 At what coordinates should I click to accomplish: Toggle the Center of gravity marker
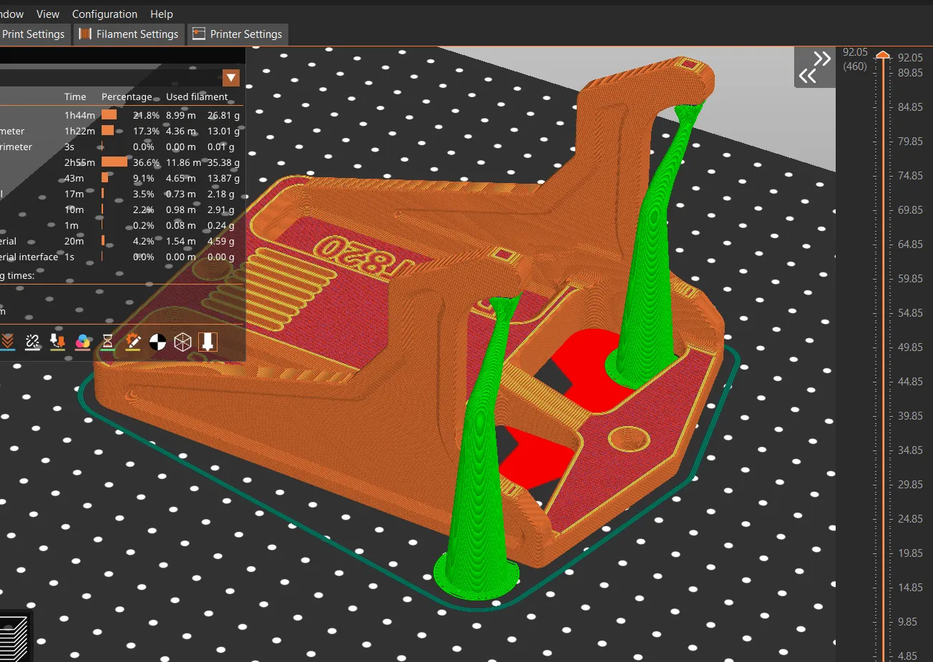click(157, 342)
